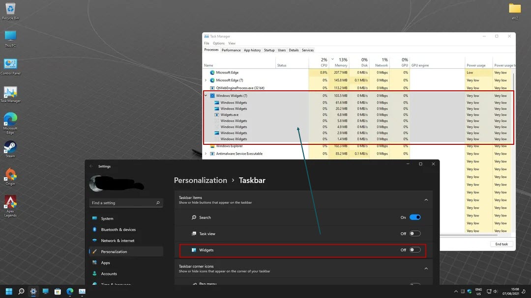Open the ENG US language switcher
The image size is (531, 298).
coord(478,292)
